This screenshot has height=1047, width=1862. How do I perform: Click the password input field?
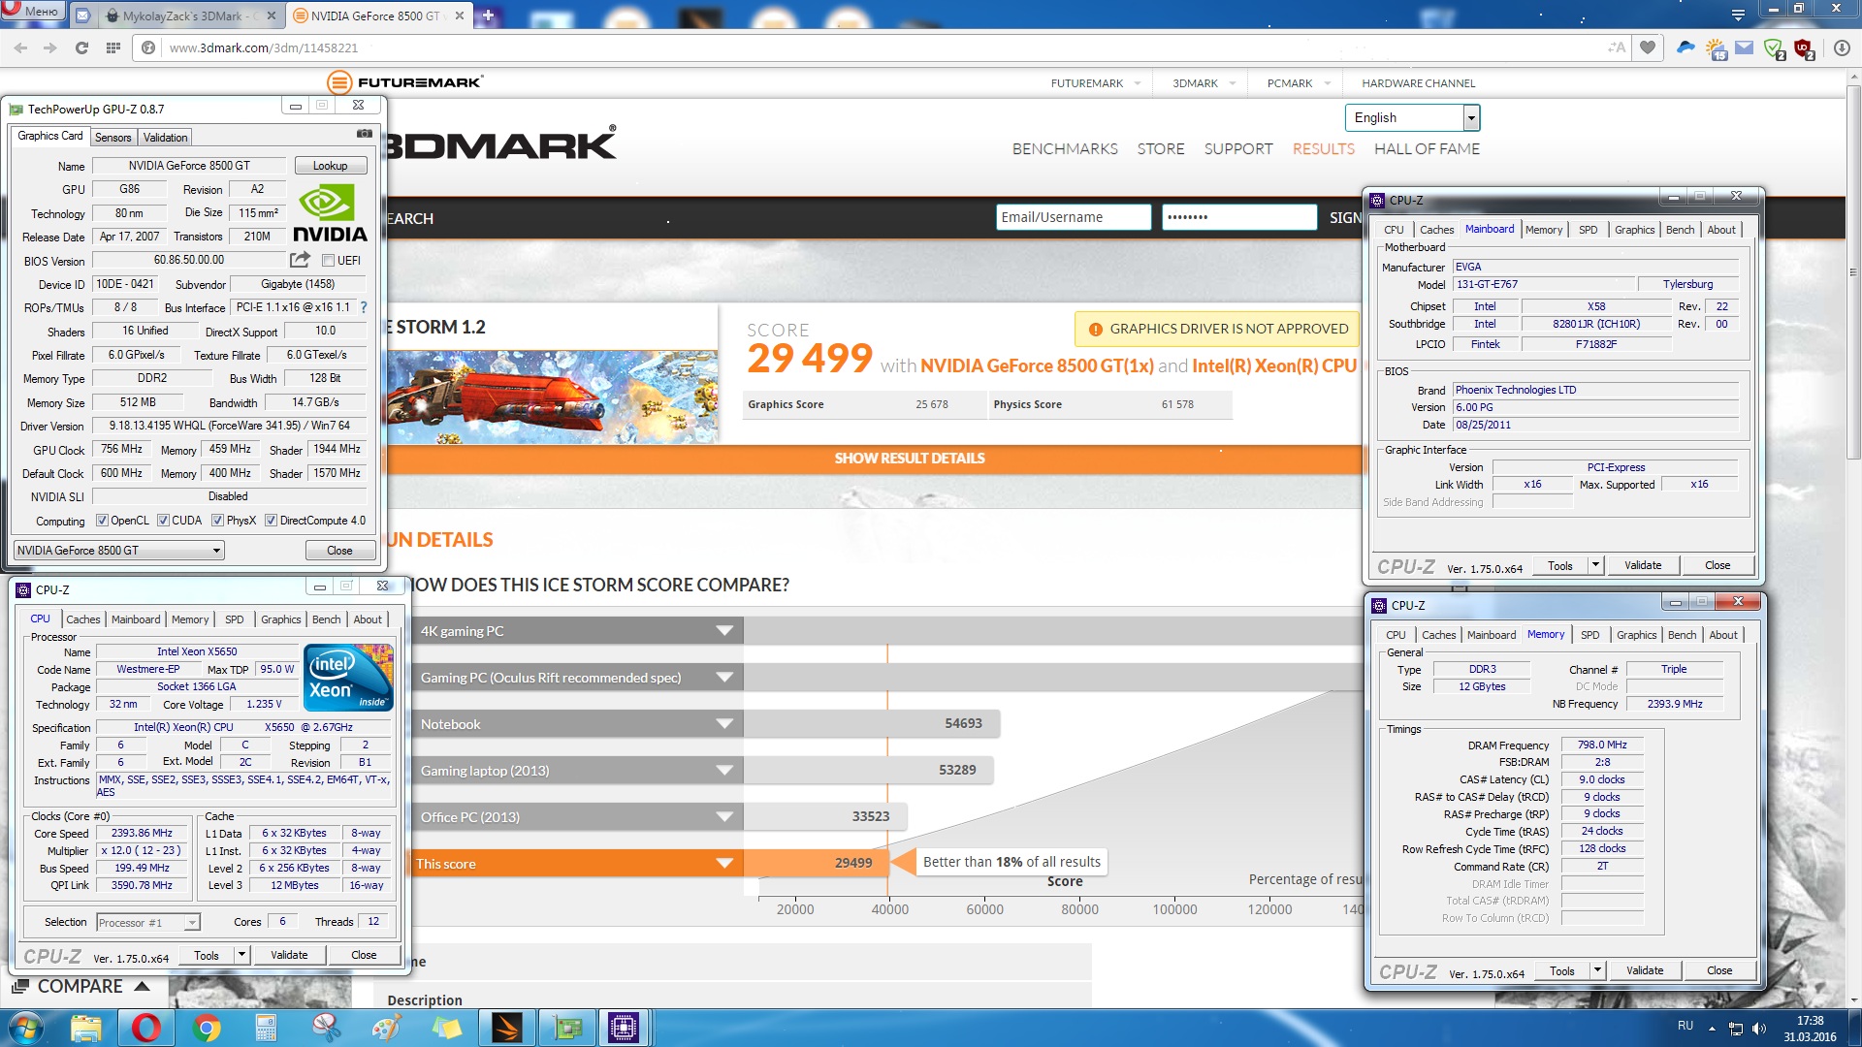tap(1239, 217)
